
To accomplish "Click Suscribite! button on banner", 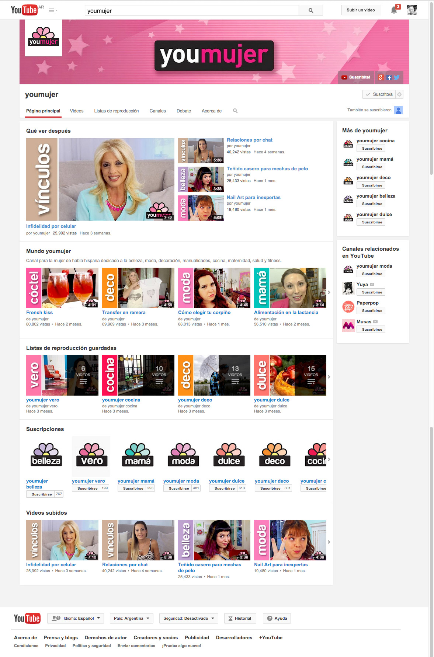I will point(356,77).
